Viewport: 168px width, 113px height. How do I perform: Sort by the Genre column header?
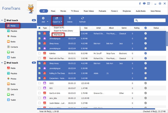(x=124, y=28)
